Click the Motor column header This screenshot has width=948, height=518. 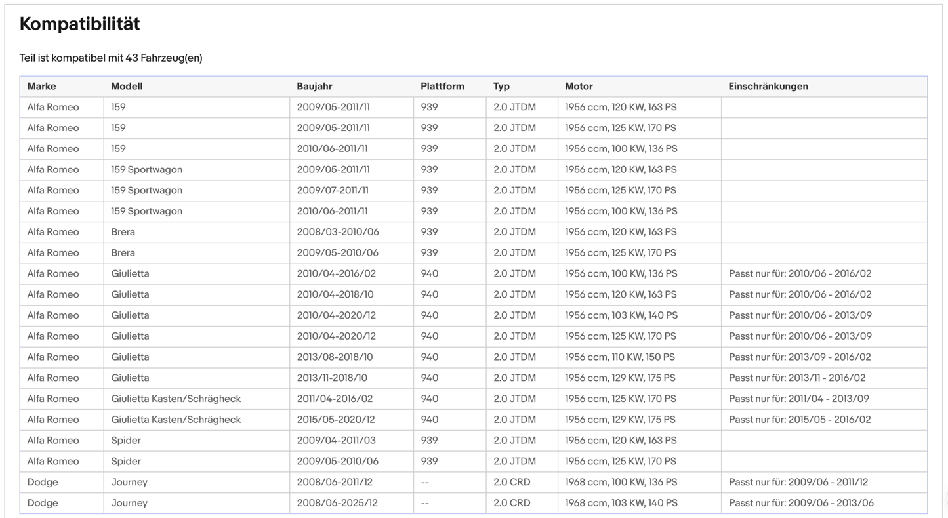click(579, 87)
